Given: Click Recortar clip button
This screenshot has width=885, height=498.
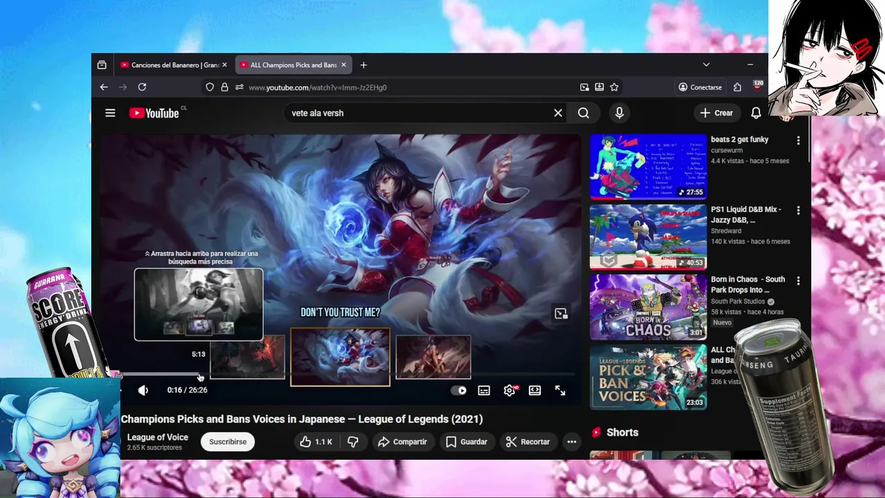Looking at the screenshot, I should 528,442.
